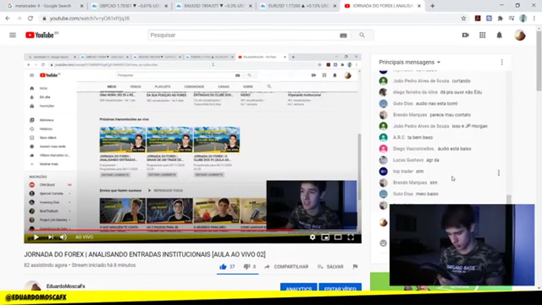
Task: Mute the player volume
Action: point(63,237)
